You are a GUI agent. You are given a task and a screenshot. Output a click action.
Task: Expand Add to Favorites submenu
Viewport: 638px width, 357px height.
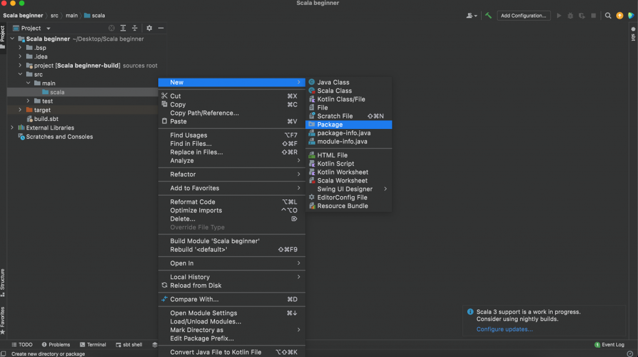point(232,188)
